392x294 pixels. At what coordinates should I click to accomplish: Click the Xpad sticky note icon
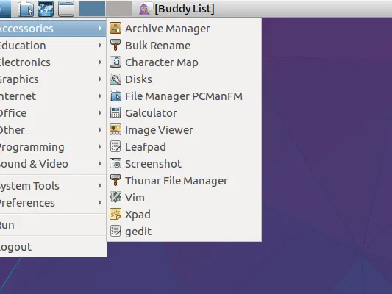click(x=115, y=215)
